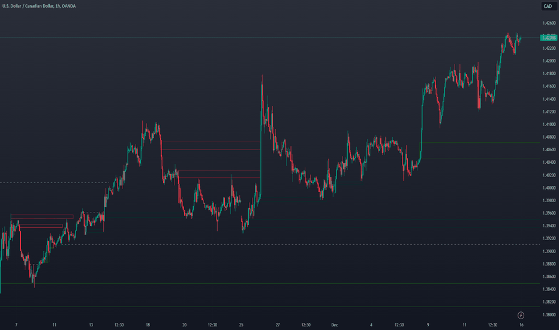Click the 1.38400 price axis label
Viewport: 559px width, 330px height.
[549, 289]
